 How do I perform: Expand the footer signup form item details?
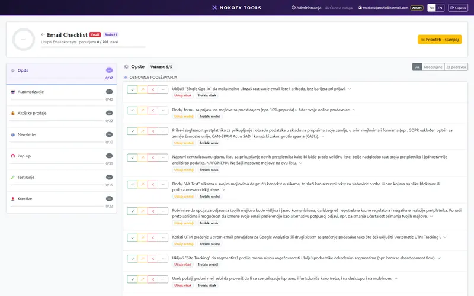(x=354, y=110)
